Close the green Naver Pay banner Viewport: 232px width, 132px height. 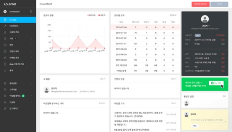point(226,80)
